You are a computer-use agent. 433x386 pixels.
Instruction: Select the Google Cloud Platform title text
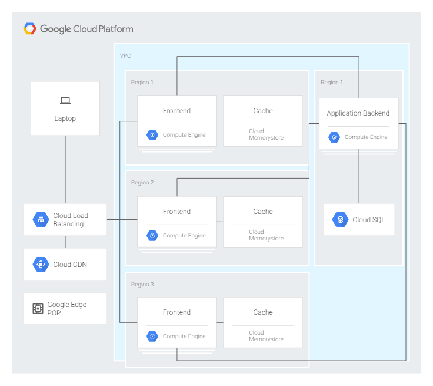tap(86, 29)
